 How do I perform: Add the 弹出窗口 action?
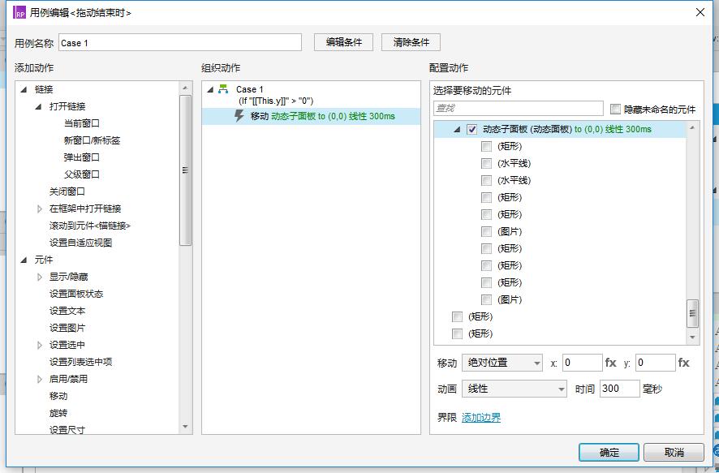(x=82, y=157)
